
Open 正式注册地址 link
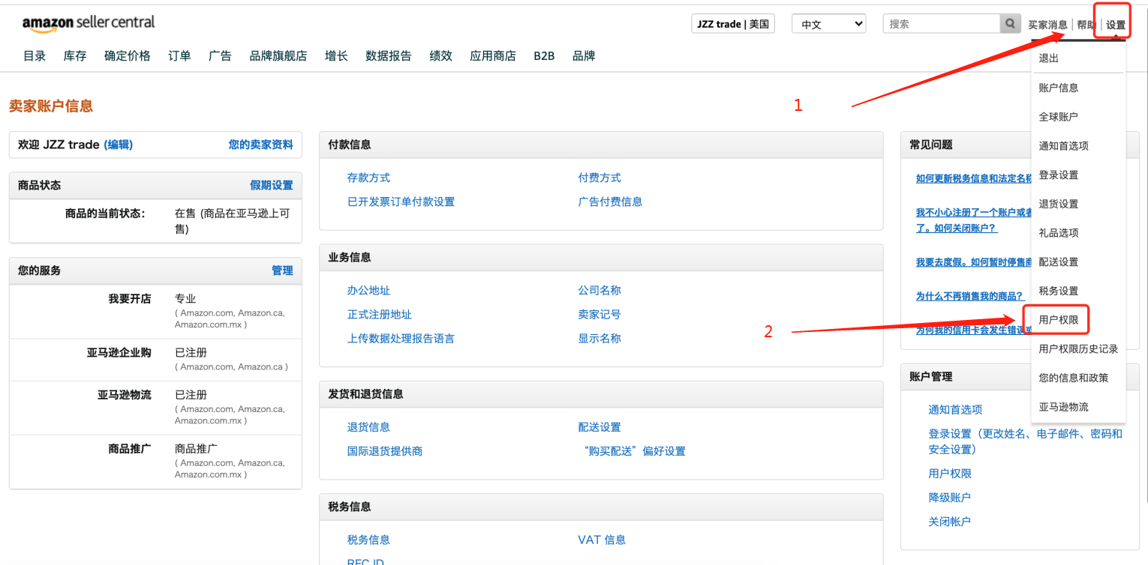click(380, 314)
